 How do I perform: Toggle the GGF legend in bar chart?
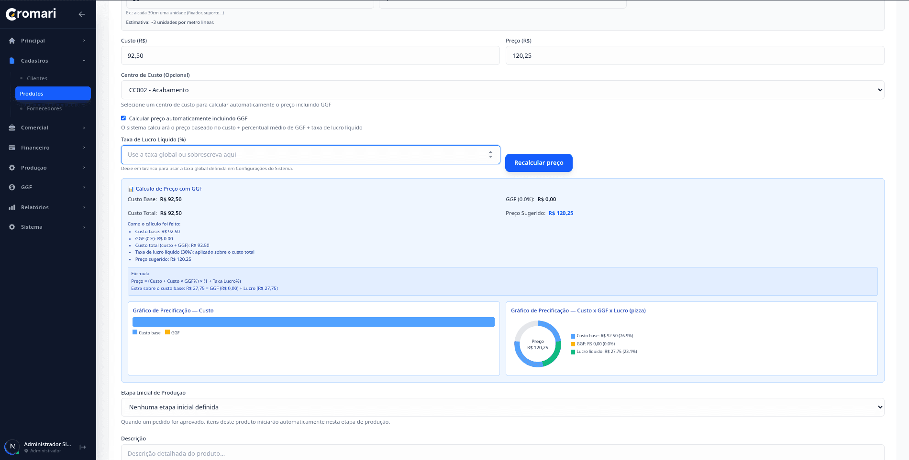click(x=172, y=333)
